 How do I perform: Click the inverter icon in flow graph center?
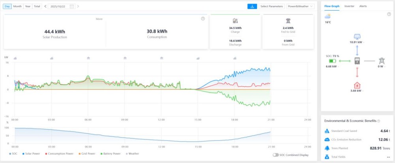(357, 61)
